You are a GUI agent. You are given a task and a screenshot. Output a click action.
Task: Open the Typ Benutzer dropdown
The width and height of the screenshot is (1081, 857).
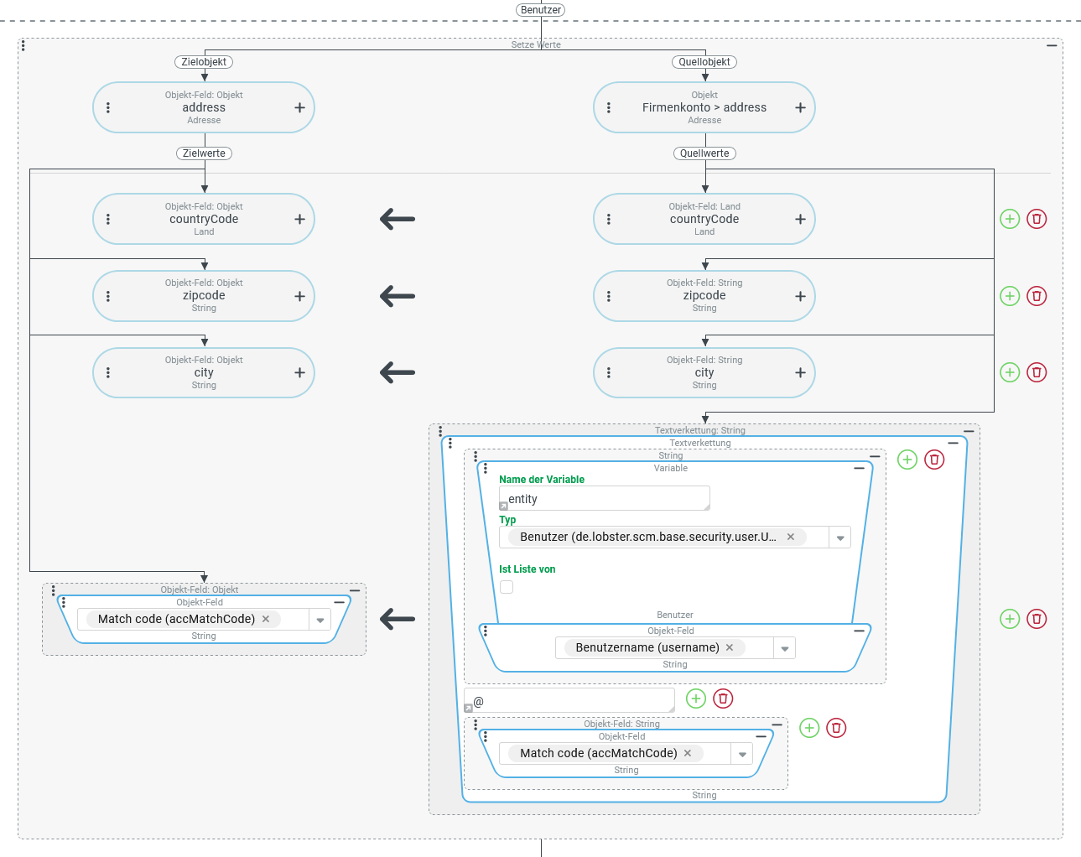[x=839, y=538]
